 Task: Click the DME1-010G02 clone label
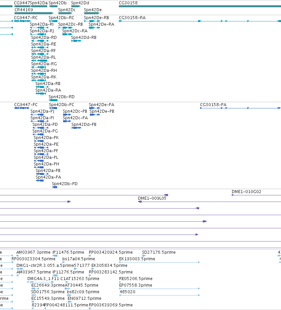click(x=247, y=192)
